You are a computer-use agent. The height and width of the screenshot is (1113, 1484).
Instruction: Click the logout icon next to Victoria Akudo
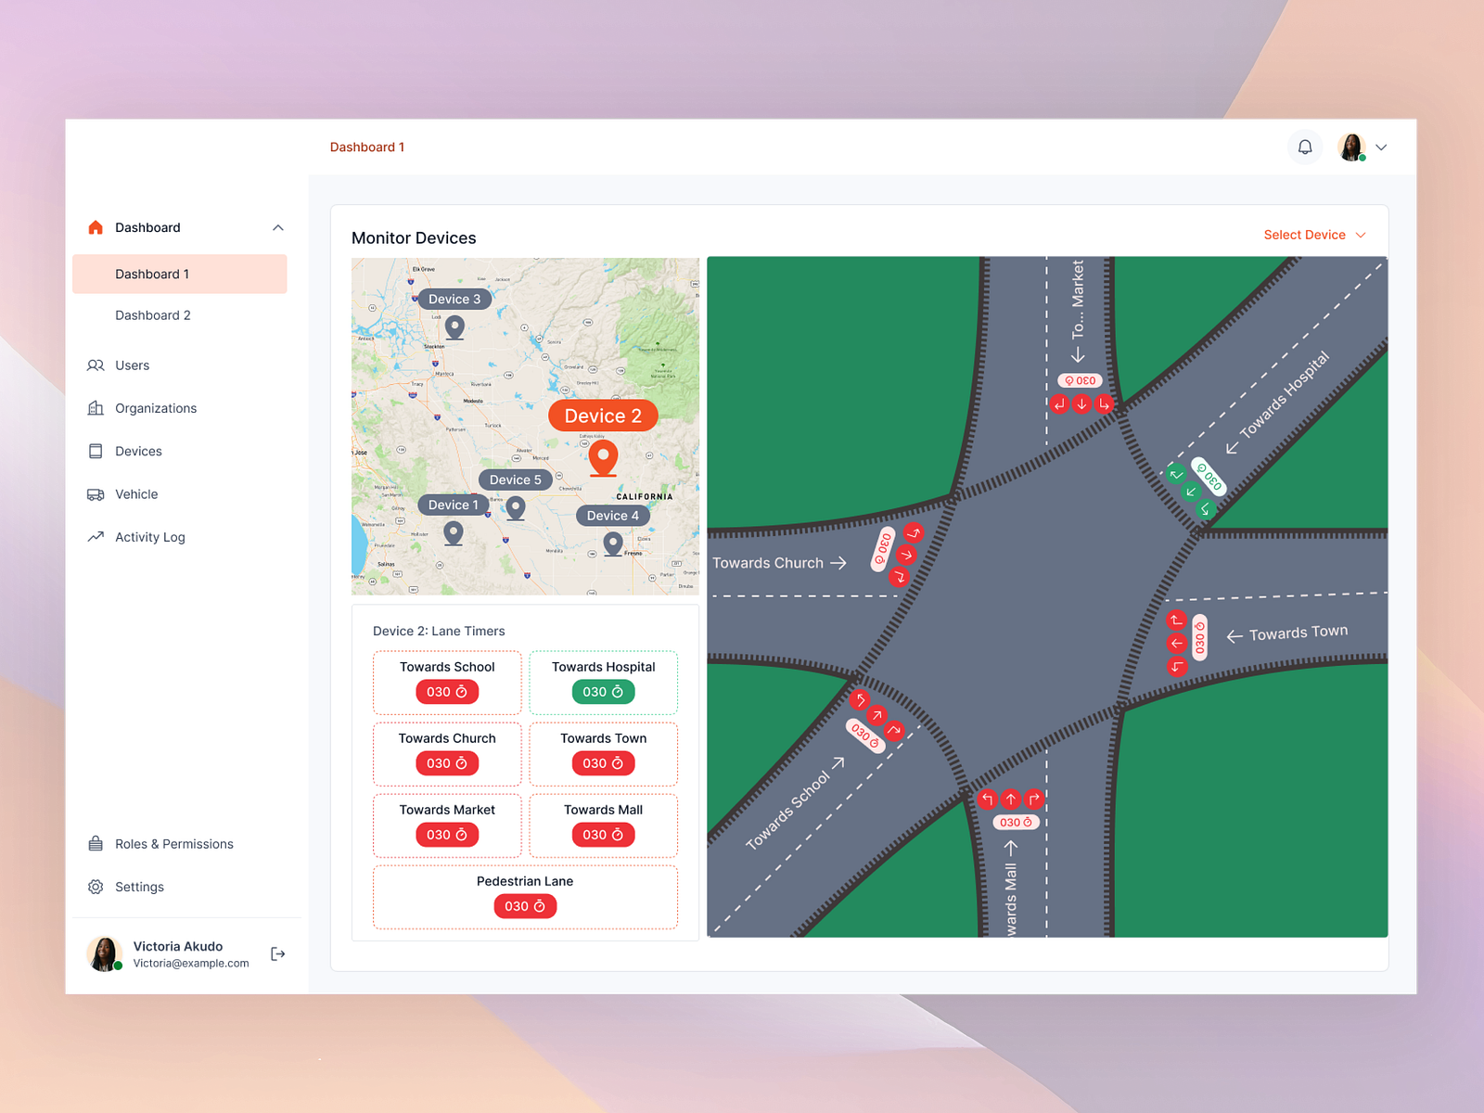tap(277, 953)
